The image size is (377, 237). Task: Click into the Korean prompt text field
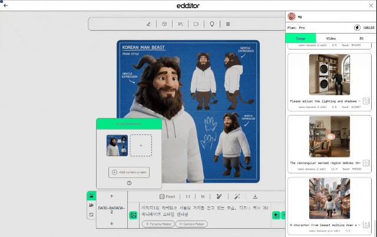click(x=205, y=211)
